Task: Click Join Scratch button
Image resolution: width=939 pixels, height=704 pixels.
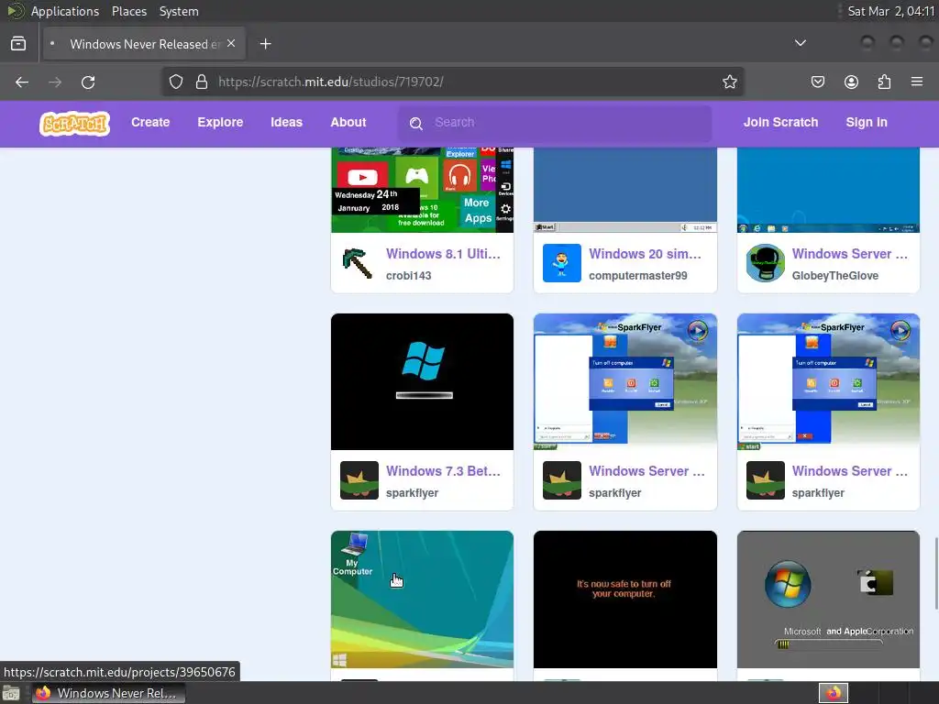Action: (x=780, y=122)
